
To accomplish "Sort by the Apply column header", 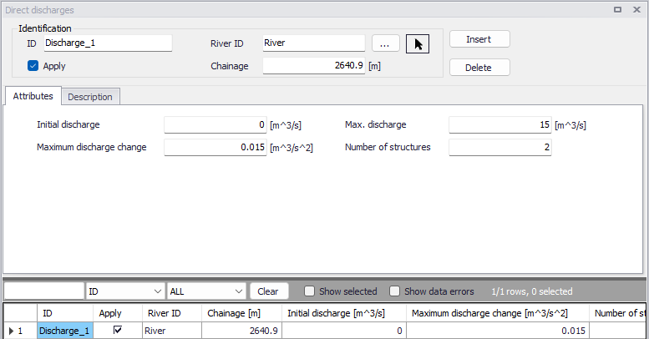I will 118,313.
